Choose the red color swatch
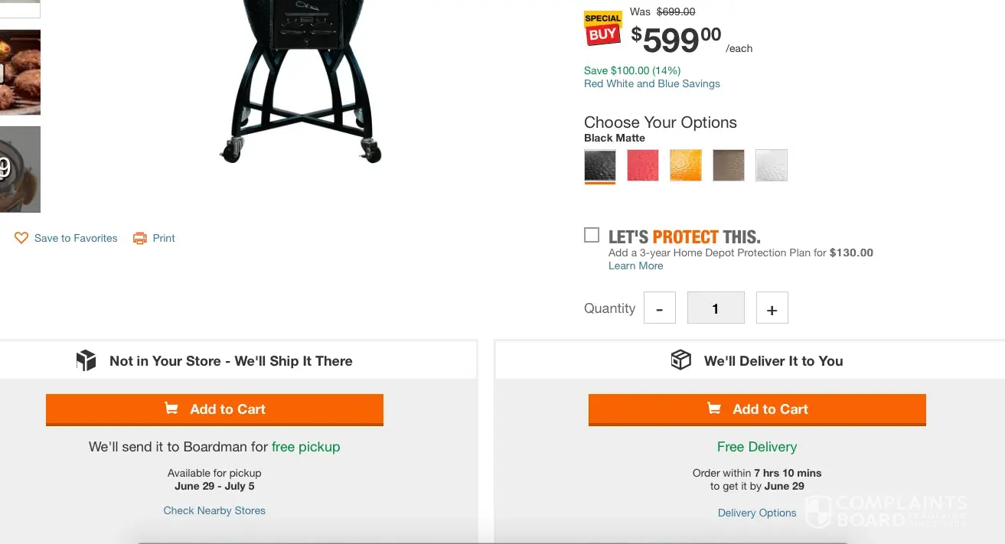Image resolution: width=1005 pixels, height=544 pixels. coord(643,165)
